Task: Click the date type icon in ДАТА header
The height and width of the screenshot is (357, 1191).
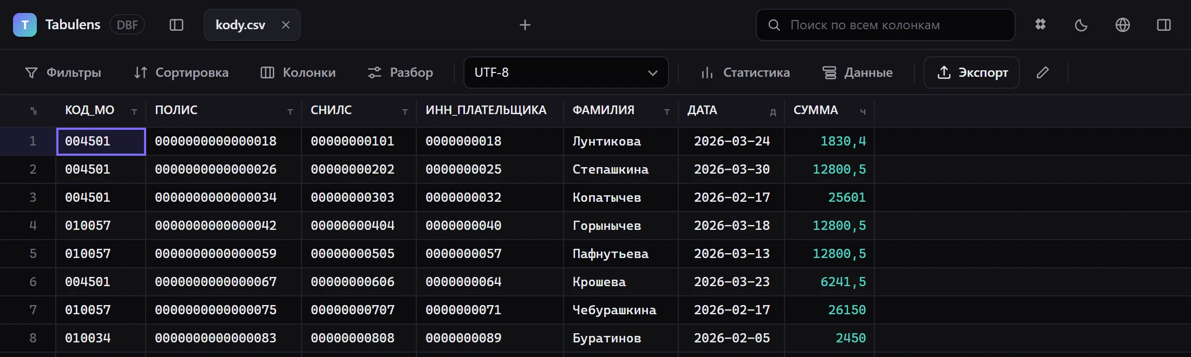Action: click(773, 112)
